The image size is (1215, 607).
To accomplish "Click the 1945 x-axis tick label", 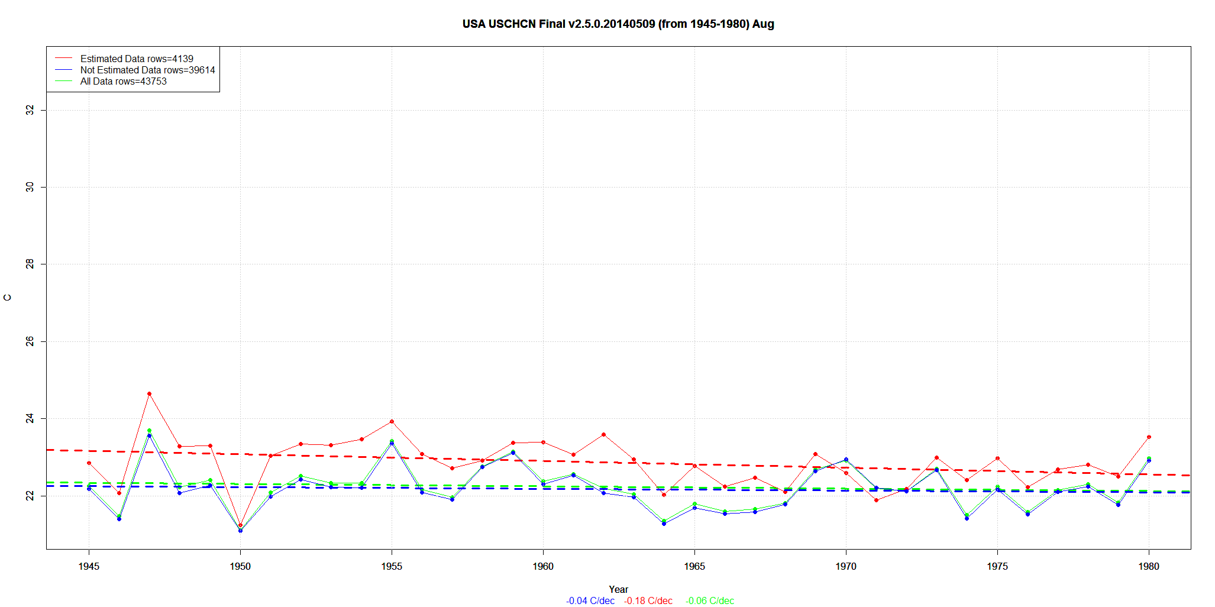I will pos(89,566).
